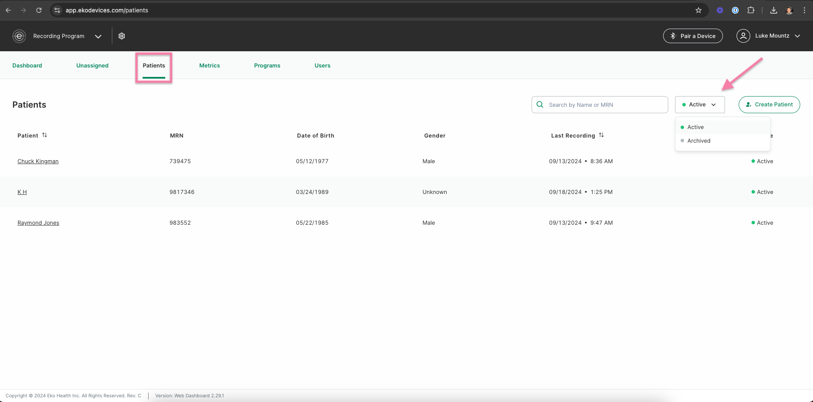This screenshot has width=813, height=402.
Task: Expand the Recording Program chevron
Action: 98,36
